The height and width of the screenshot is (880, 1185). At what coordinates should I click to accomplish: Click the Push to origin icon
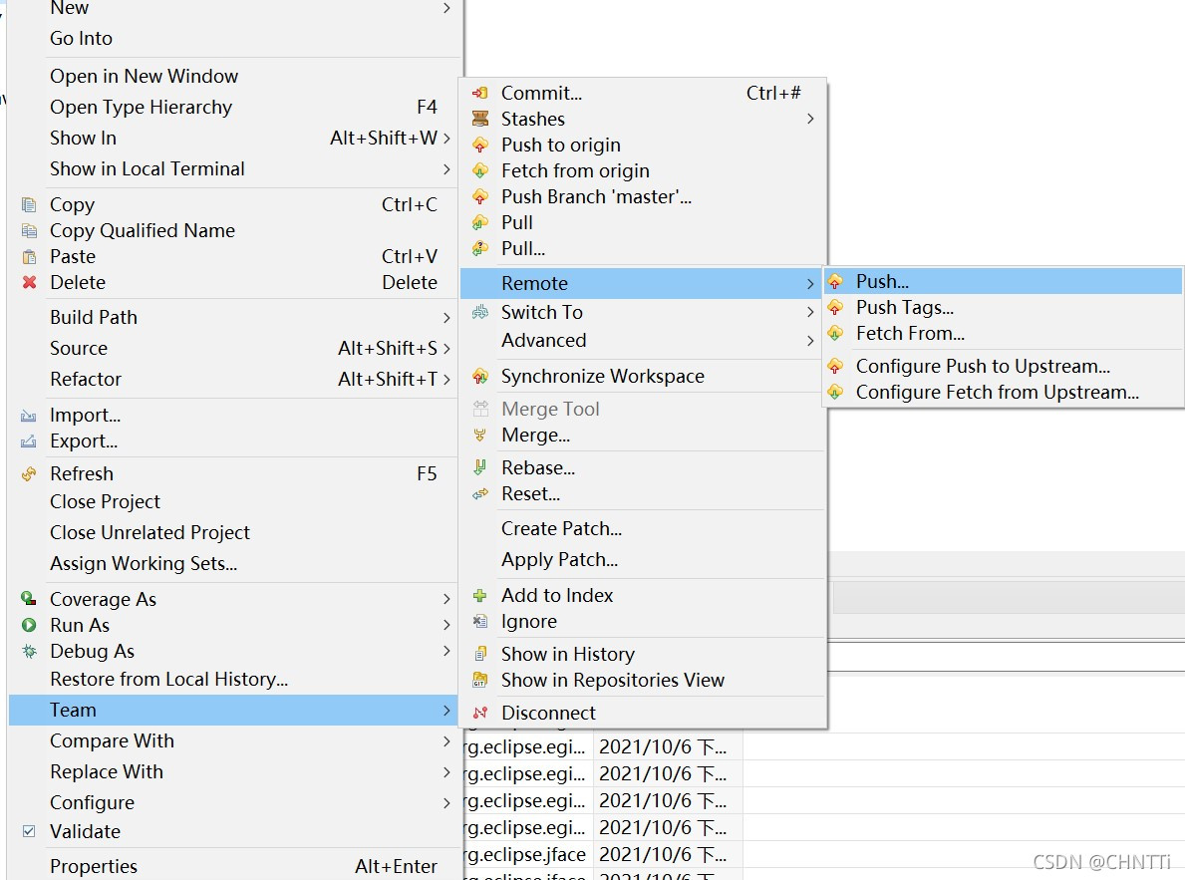tap(480, 145)
